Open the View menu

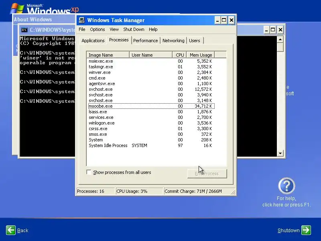click(114, 29)
